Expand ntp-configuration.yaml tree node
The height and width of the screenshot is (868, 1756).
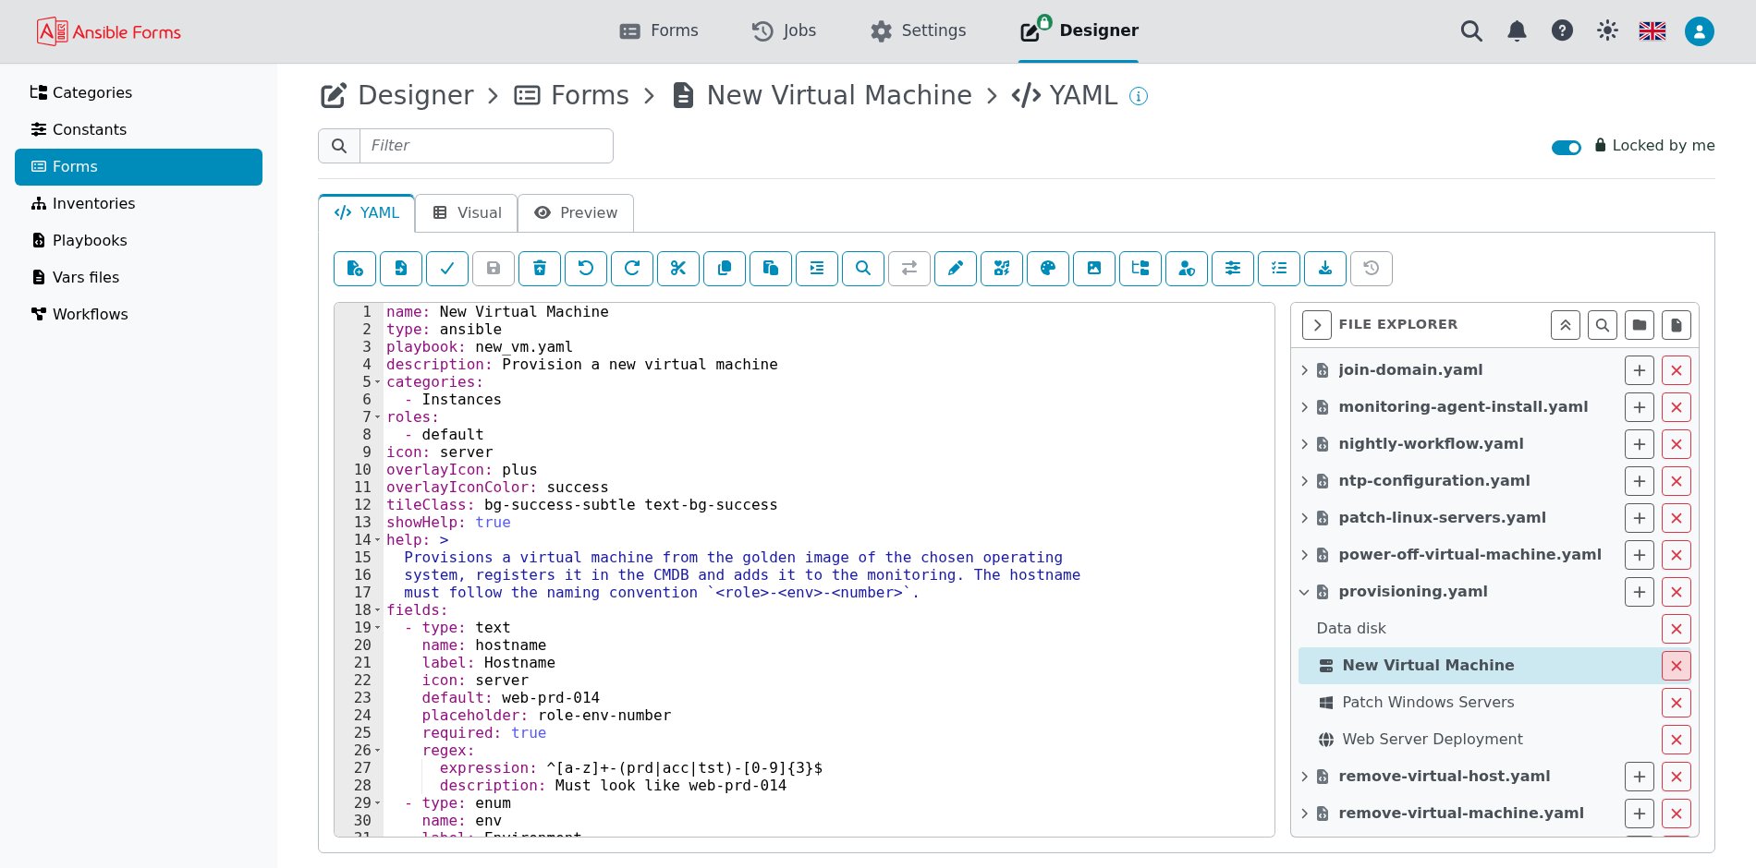tap(1304, 481)
